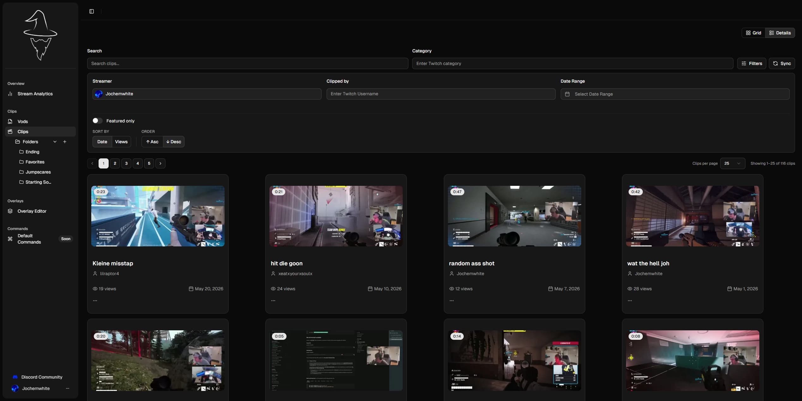Open Vods section

coord(40,121)
